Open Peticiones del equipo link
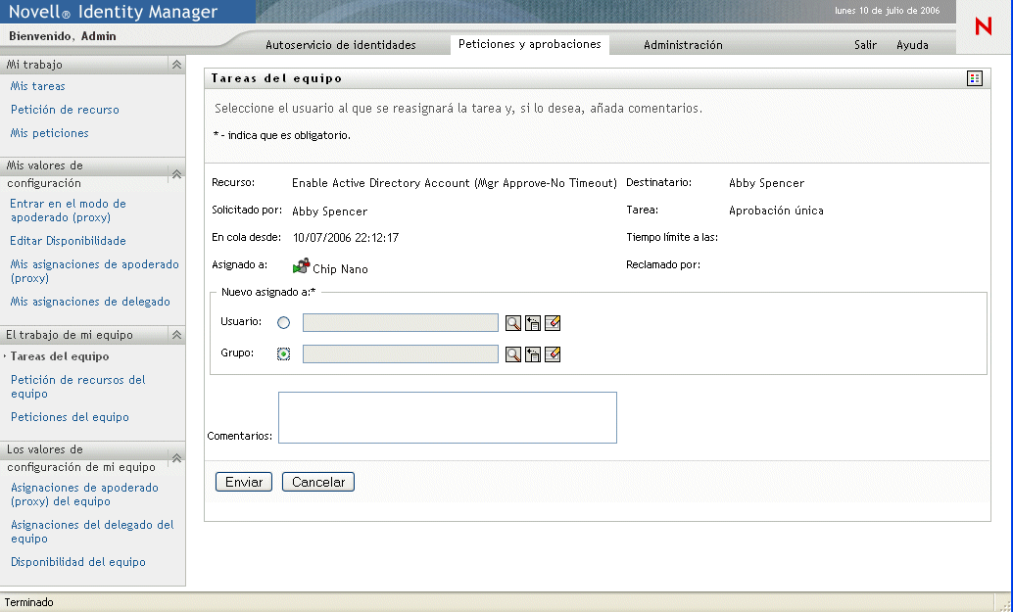The width and height of the screenshot is (1013, 612). click(x=70, y=417)
